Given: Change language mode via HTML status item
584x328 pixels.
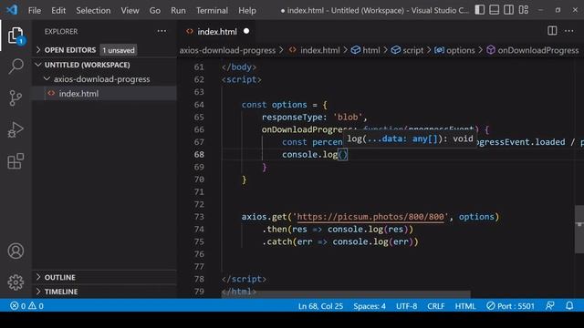Looking at the screenshot, I should pyautogui.click(x=465, y=306).
